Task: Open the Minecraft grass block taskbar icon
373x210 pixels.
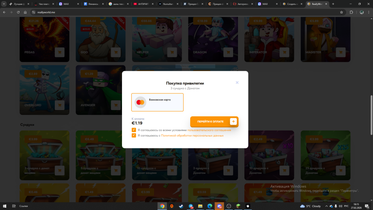Action: [238, 206]
